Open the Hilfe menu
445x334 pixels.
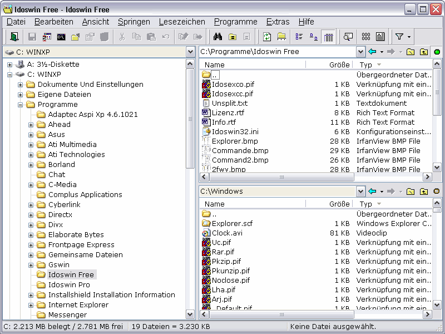[x=306, y=22]
